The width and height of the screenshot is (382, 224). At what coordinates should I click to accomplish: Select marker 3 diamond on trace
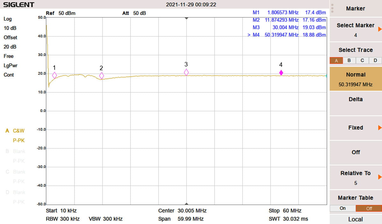pos(186,73)
